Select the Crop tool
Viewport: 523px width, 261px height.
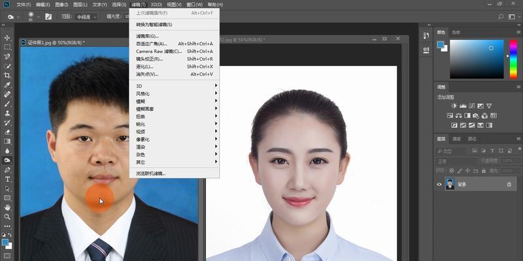[7, 76]
